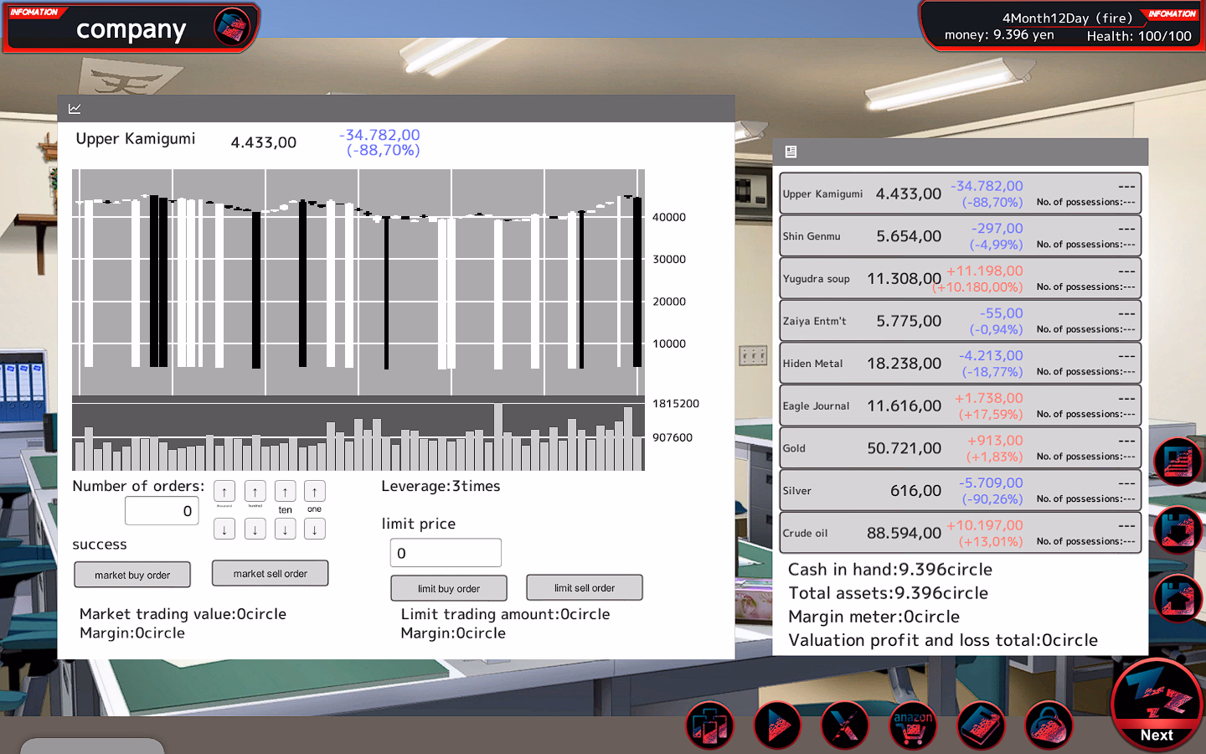The width and height of the screenshot is (1206, 754).
Task: Open the amazon shopping cart icon
Action: [912, 725]
